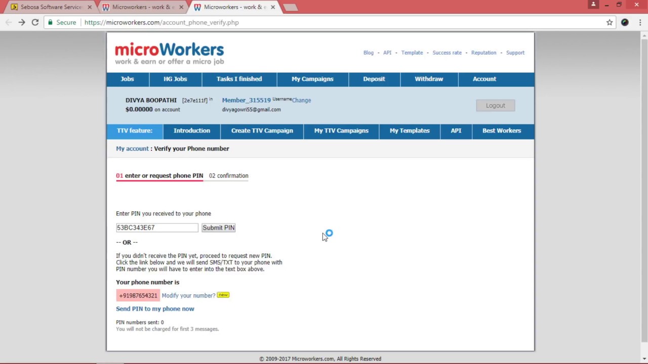This screenshot has width=648, height=364.
Task: Open My Templates
Action: click(410, 130)
